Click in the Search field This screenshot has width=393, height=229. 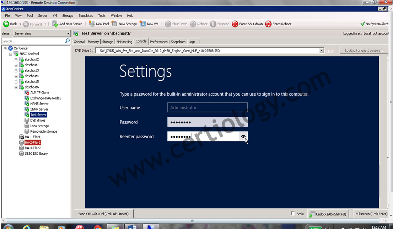(33, 41)
